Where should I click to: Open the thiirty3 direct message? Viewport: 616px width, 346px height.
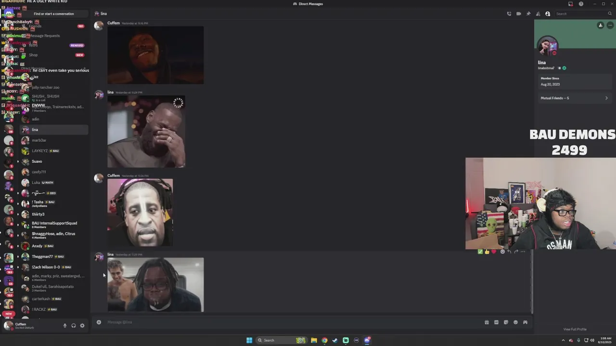point(54,214)
